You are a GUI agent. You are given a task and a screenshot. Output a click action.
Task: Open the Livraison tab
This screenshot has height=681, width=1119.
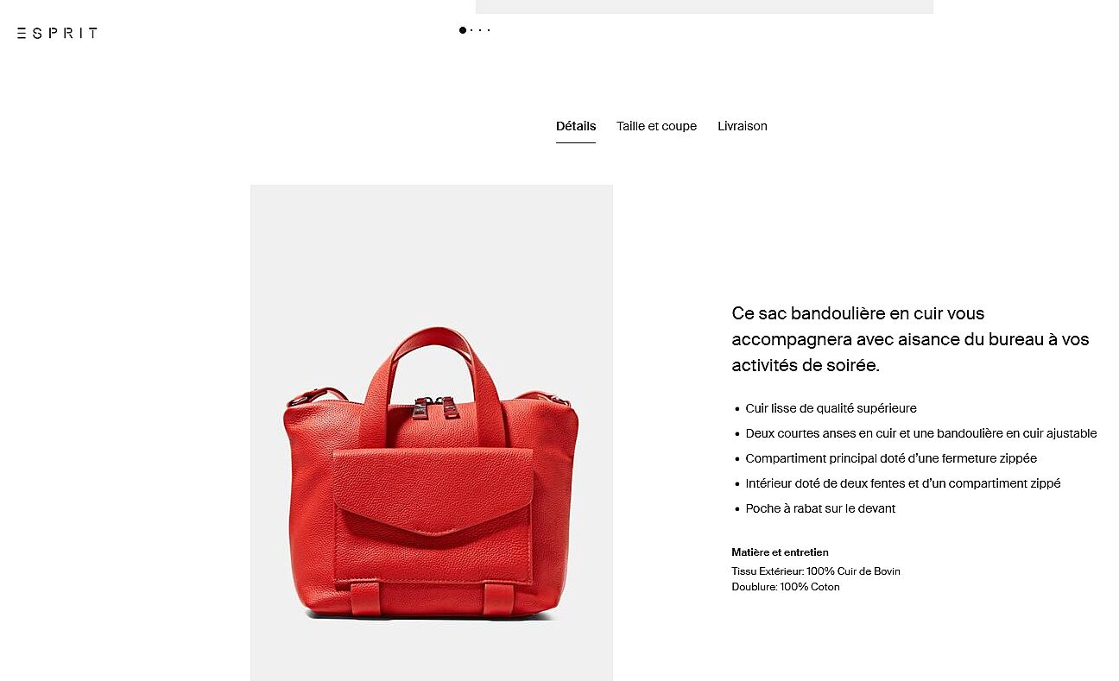point(743,126)
